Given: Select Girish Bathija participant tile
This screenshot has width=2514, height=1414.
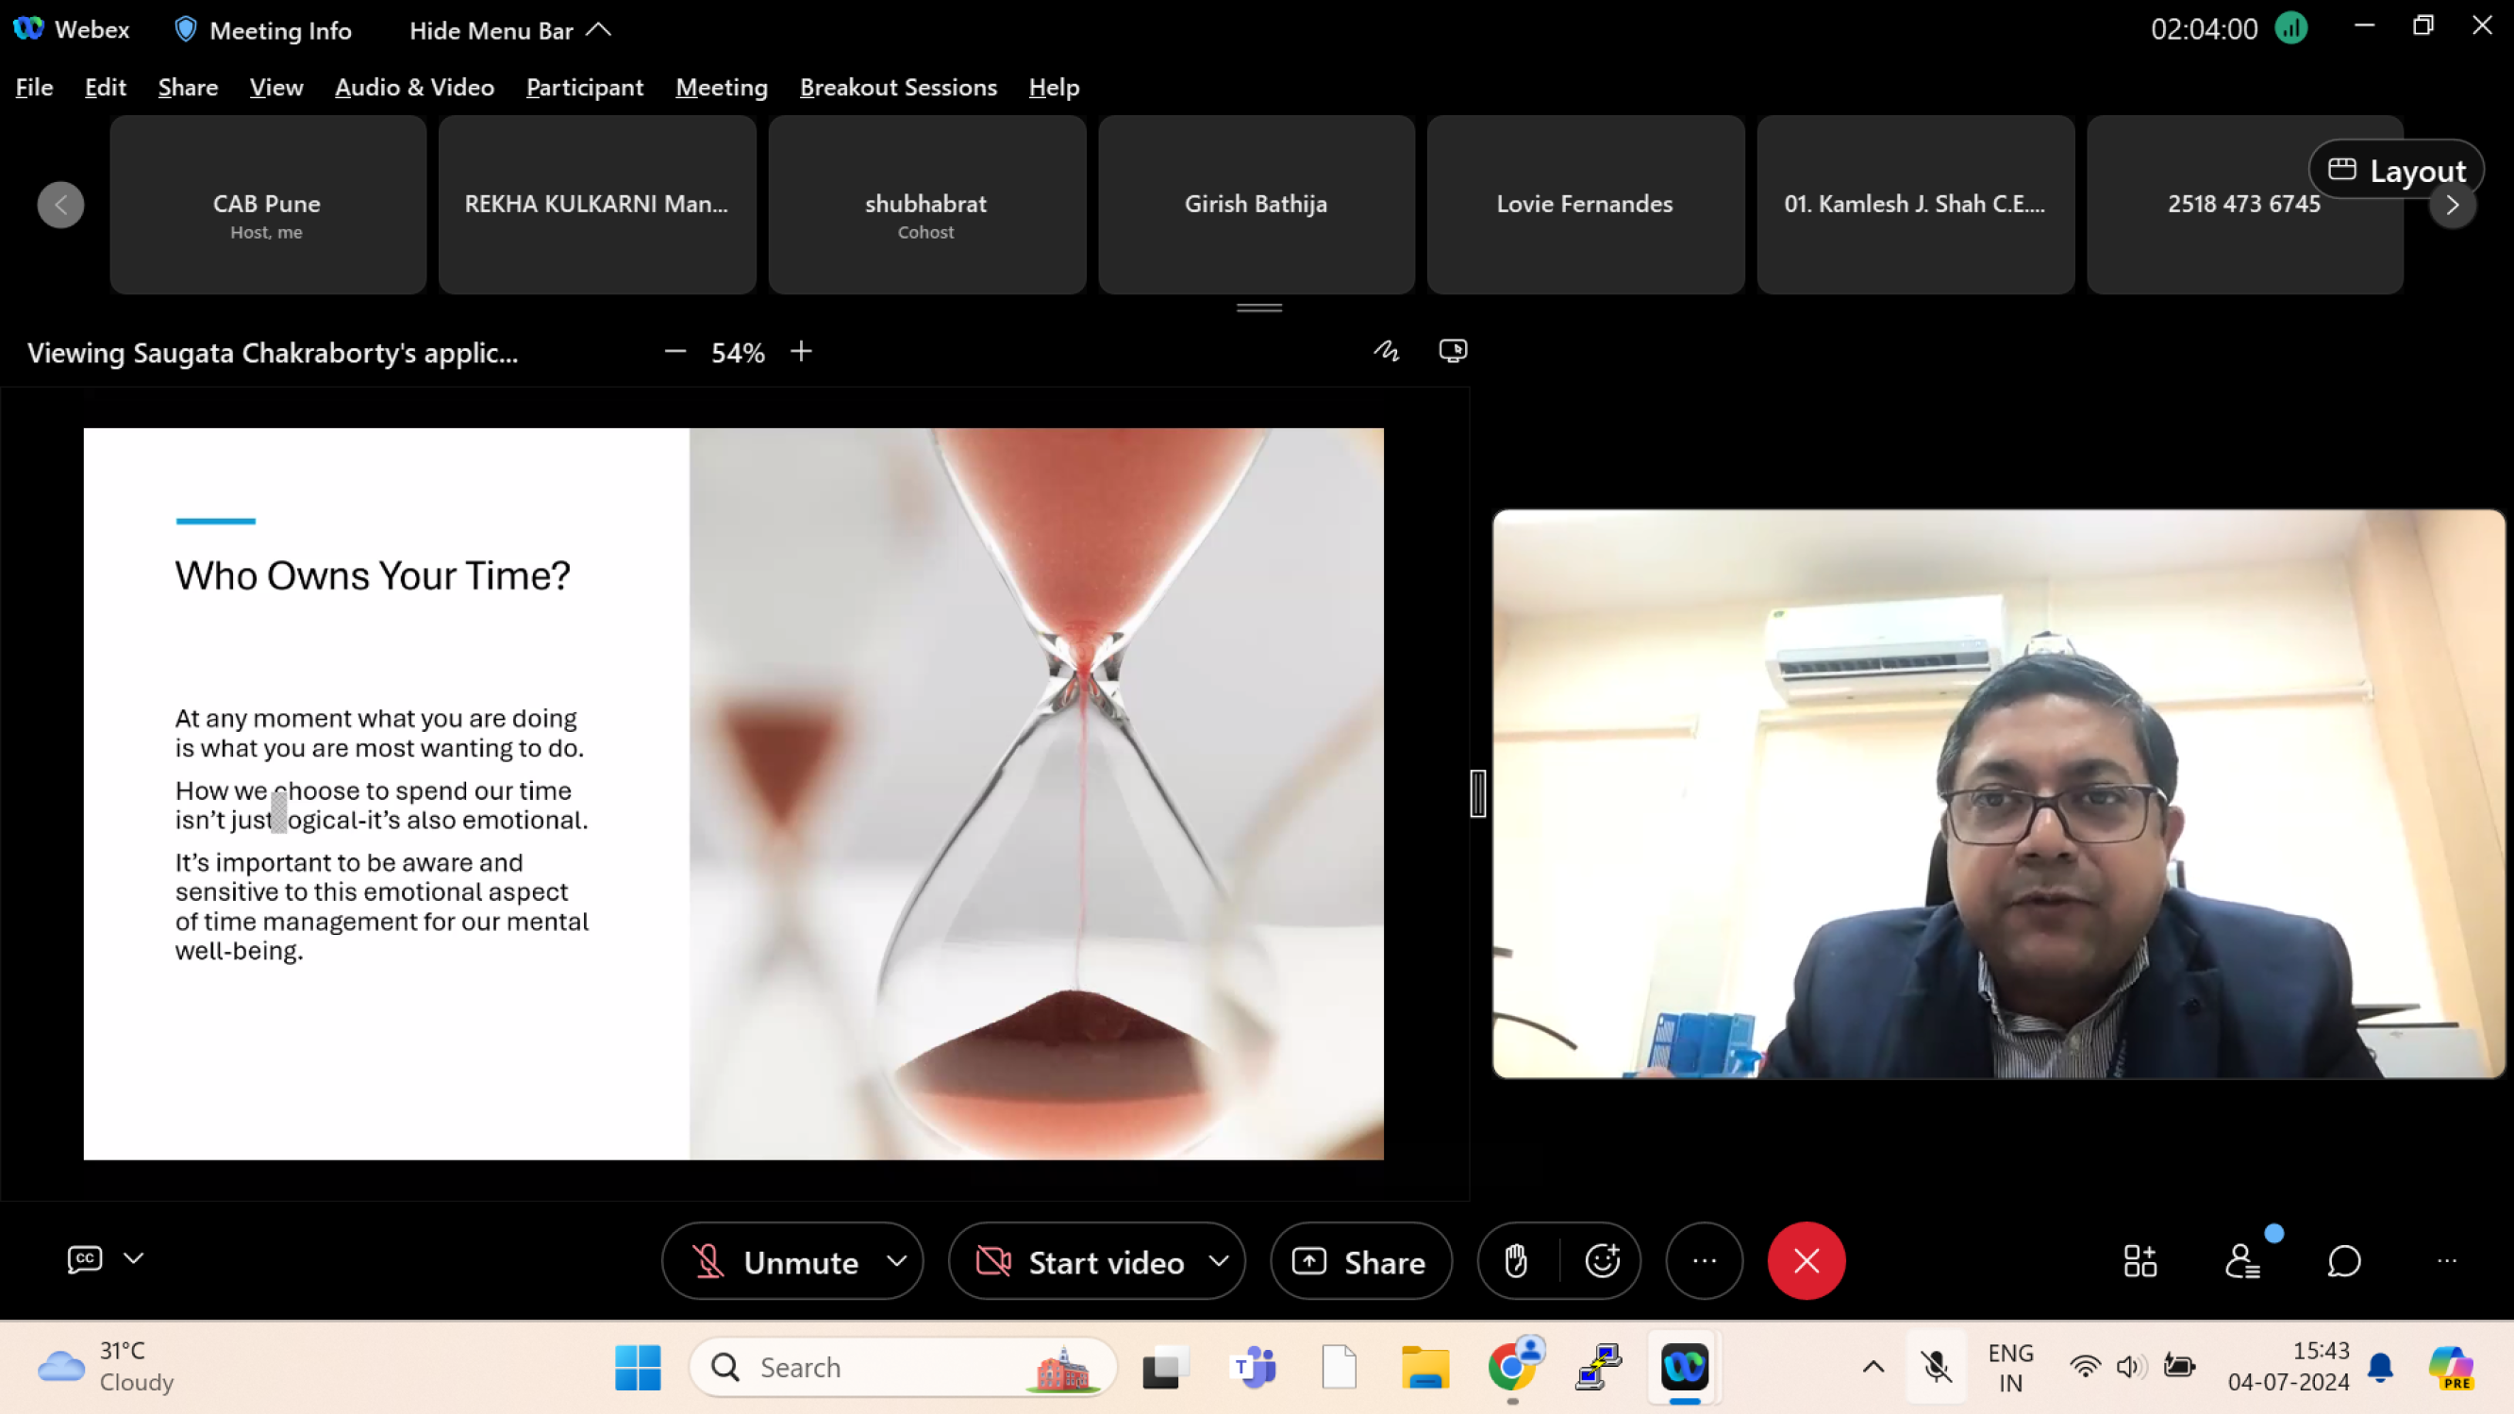Looking at the screenshot, I should (1256, 204).
